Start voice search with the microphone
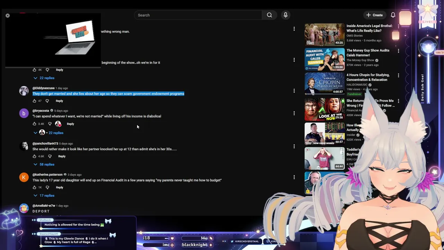444x250 pixels. [x=285, y=15]
